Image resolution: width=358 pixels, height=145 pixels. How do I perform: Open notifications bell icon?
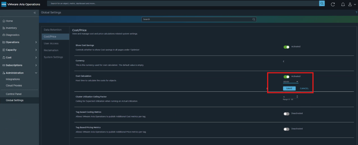(343, 4)
